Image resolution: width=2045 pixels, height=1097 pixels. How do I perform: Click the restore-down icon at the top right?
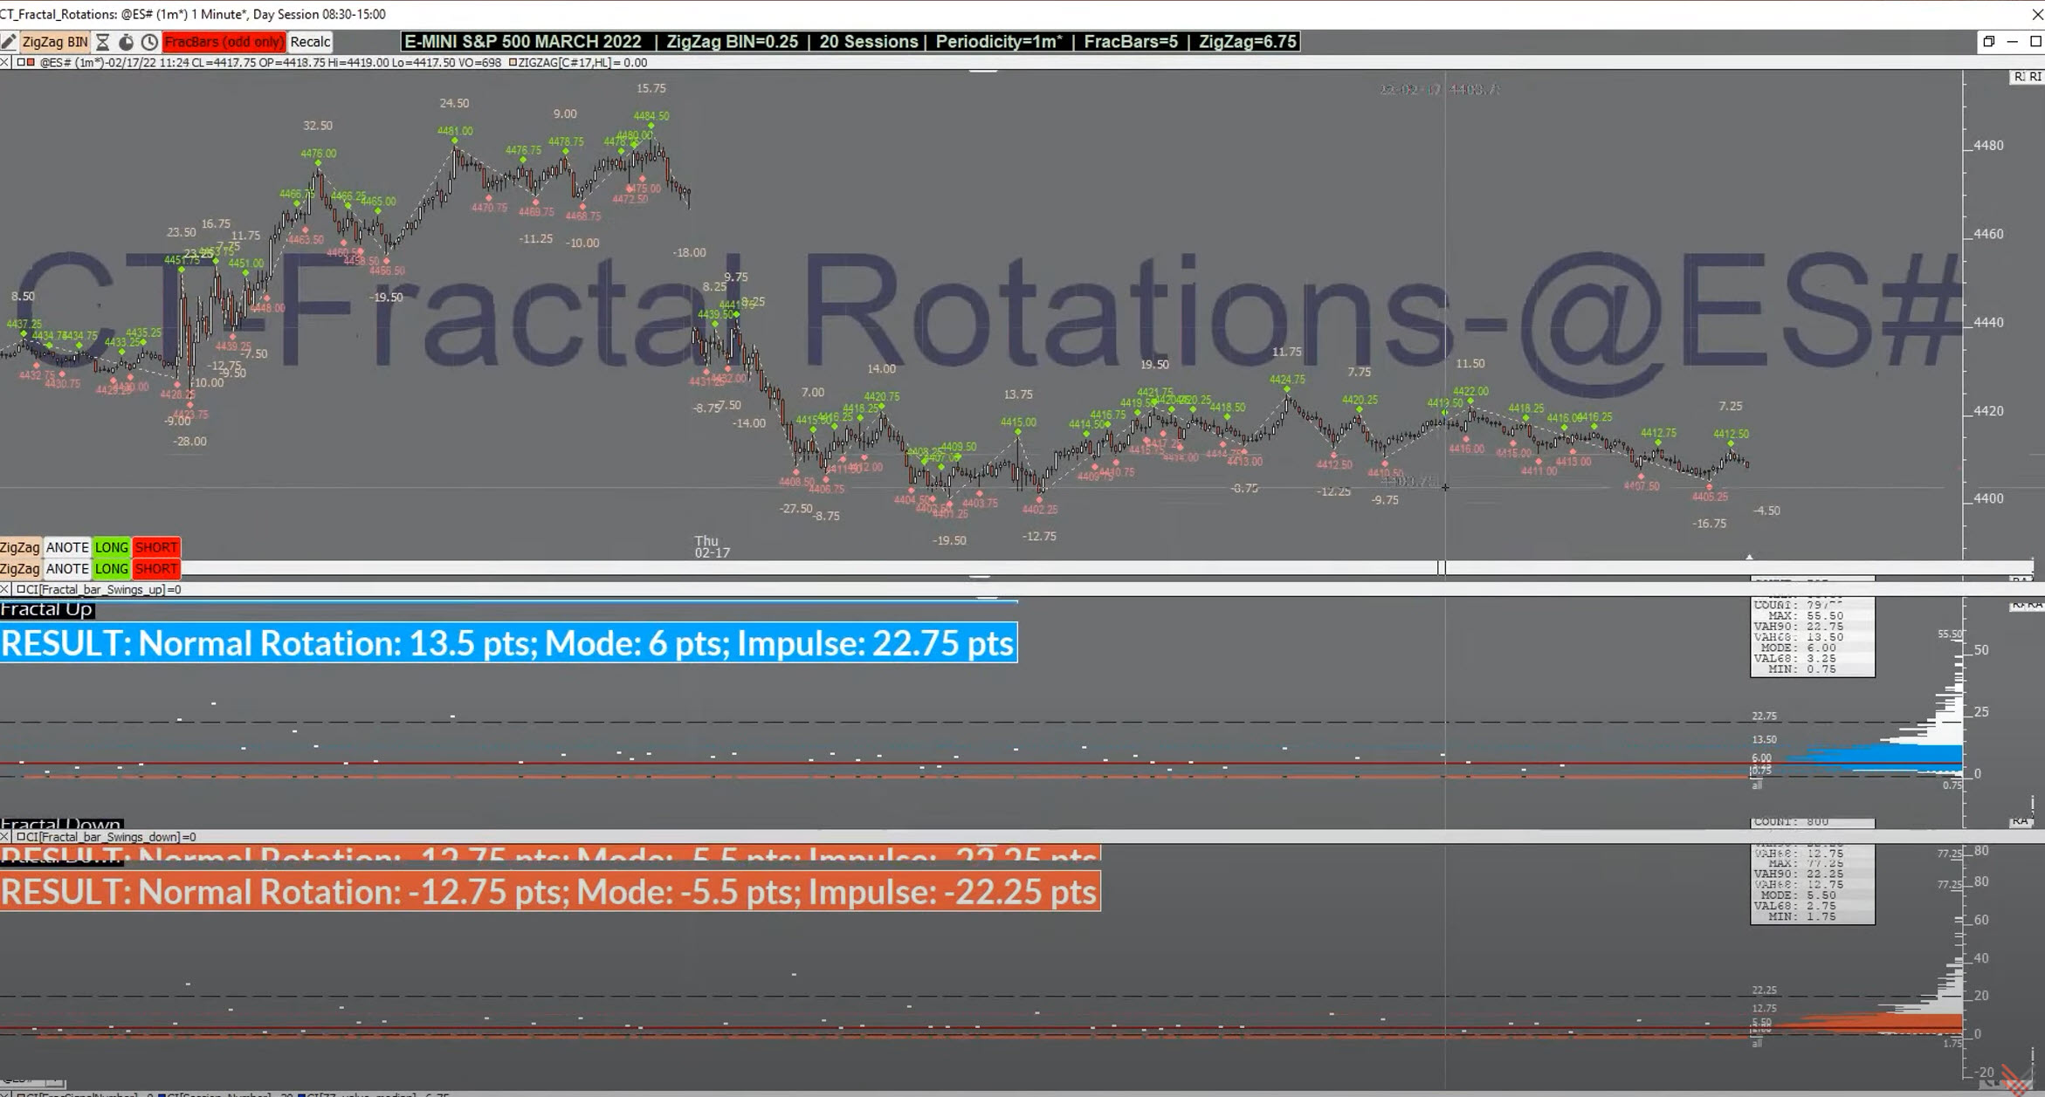click(x=1988, y=42)
